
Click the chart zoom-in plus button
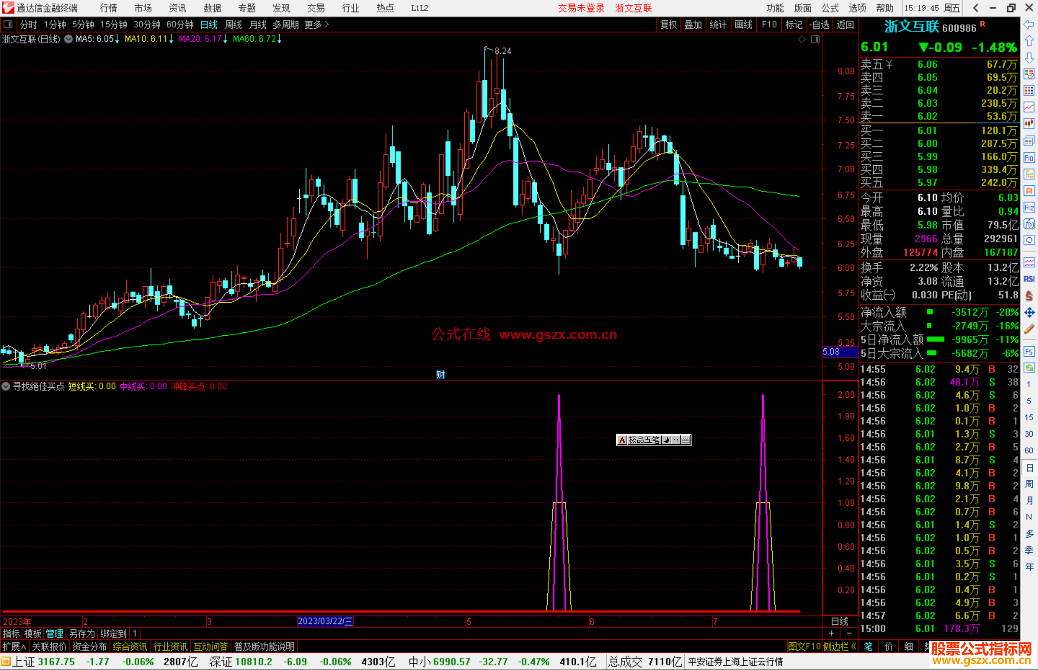coord(832,633)
